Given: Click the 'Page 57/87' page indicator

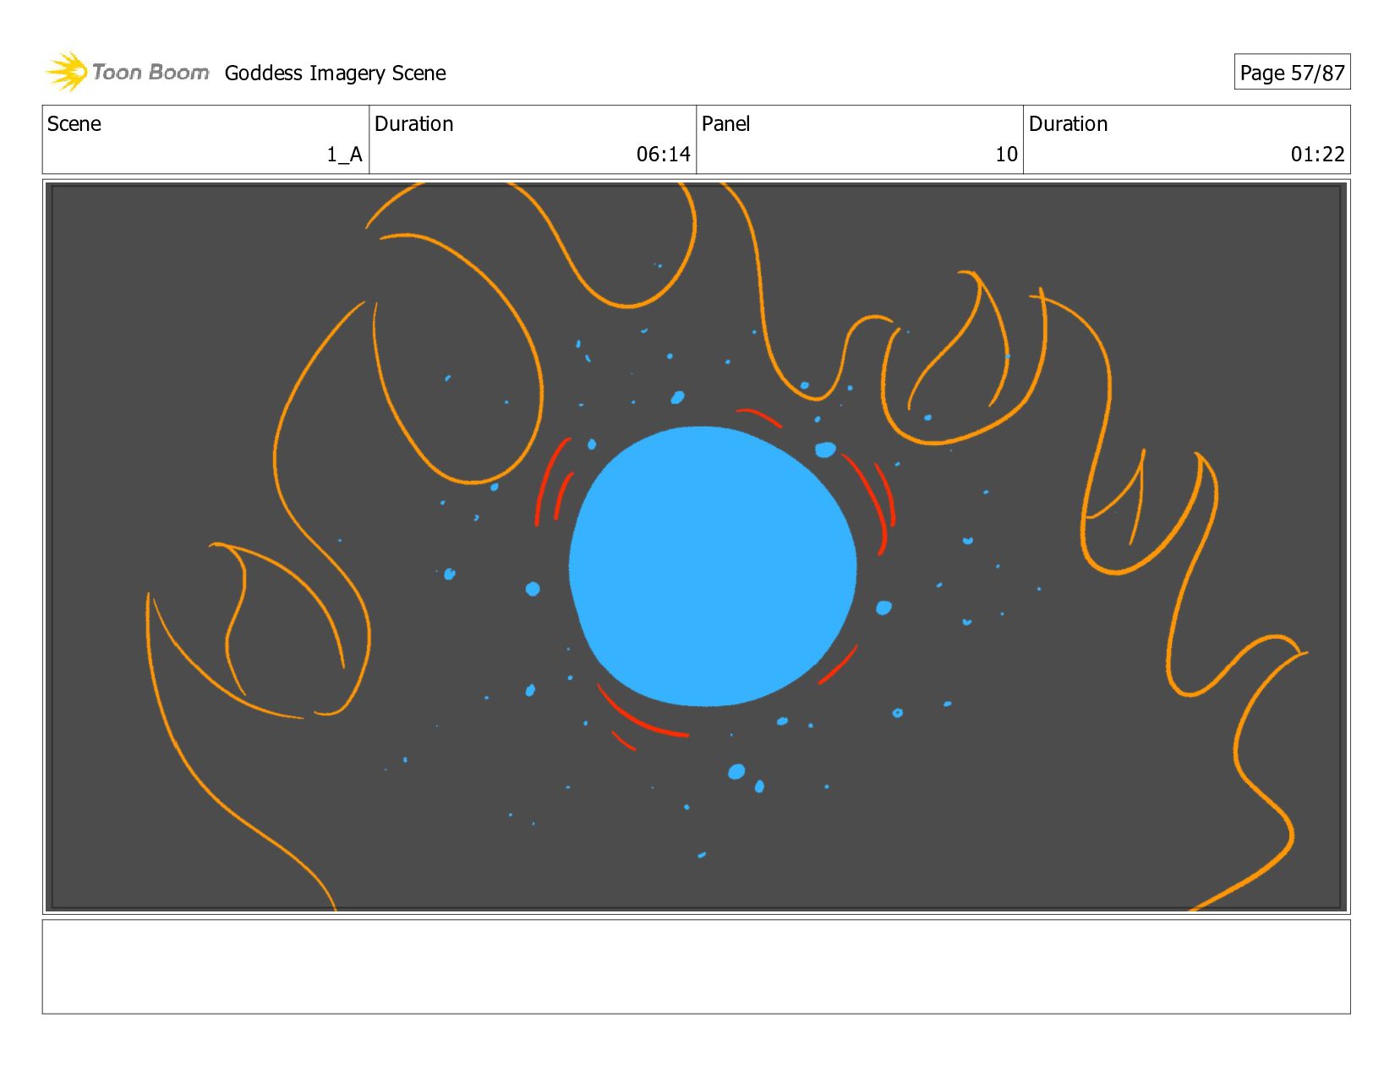Looking at the screenshot, I should 1292,73.
